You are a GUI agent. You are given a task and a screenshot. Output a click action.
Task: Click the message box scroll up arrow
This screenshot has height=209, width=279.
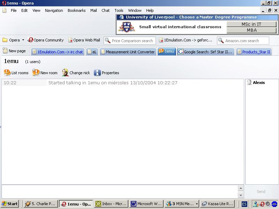(x=241, y=188)
